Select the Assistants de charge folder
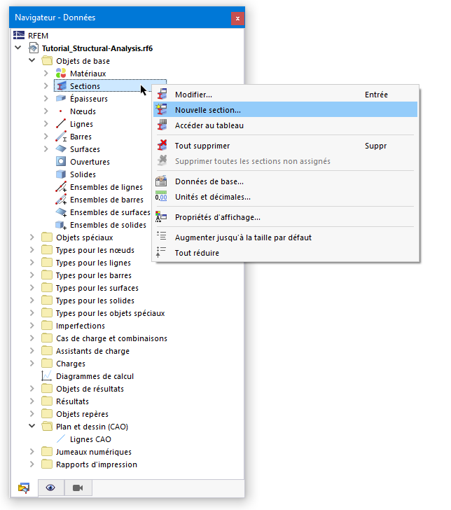Screen dimensions: 451x510 [x=92, y=351]
